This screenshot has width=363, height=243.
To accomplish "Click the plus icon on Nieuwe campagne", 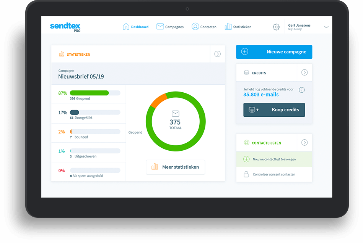I will (x=245, y=51).
